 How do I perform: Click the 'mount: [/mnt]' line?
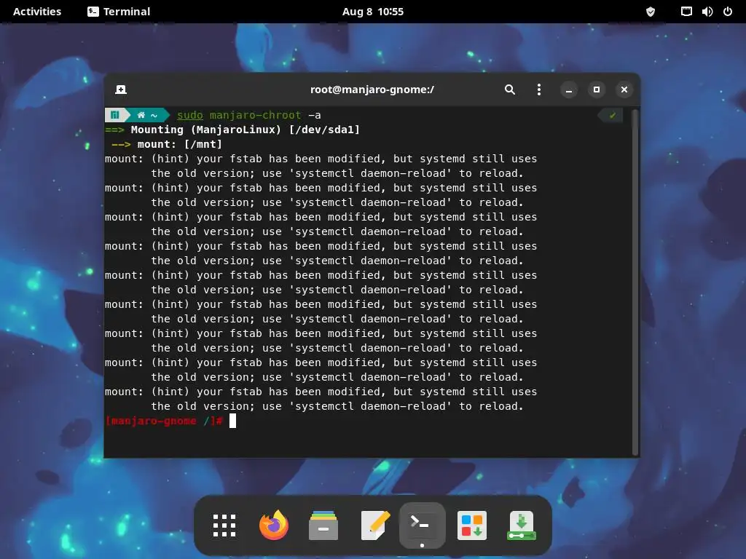click(179, 144)
